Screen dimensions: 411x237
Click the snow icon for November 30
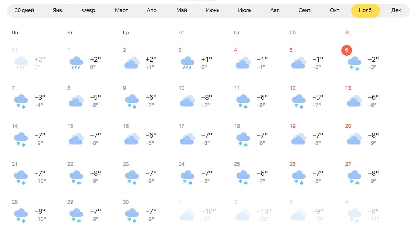(132, 215)
